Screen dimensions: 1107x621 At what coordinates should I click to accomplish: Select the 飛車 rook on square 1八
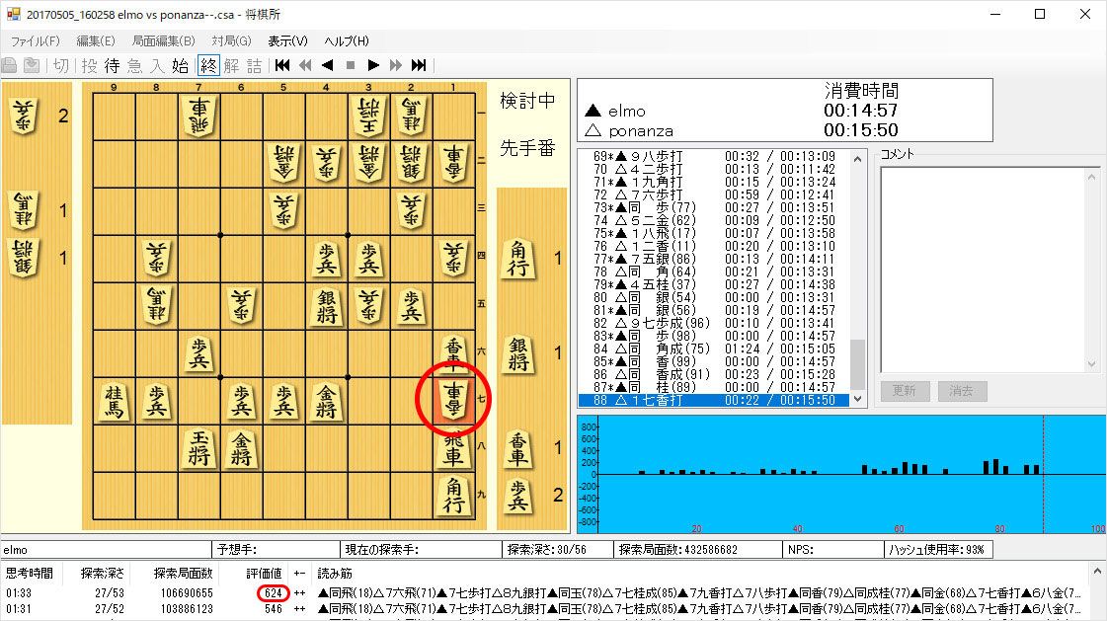(453, 448)
